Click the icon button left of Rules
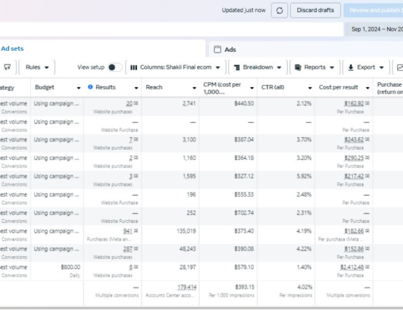The width and height of the screenshot is (403, 310). point(7,67)
